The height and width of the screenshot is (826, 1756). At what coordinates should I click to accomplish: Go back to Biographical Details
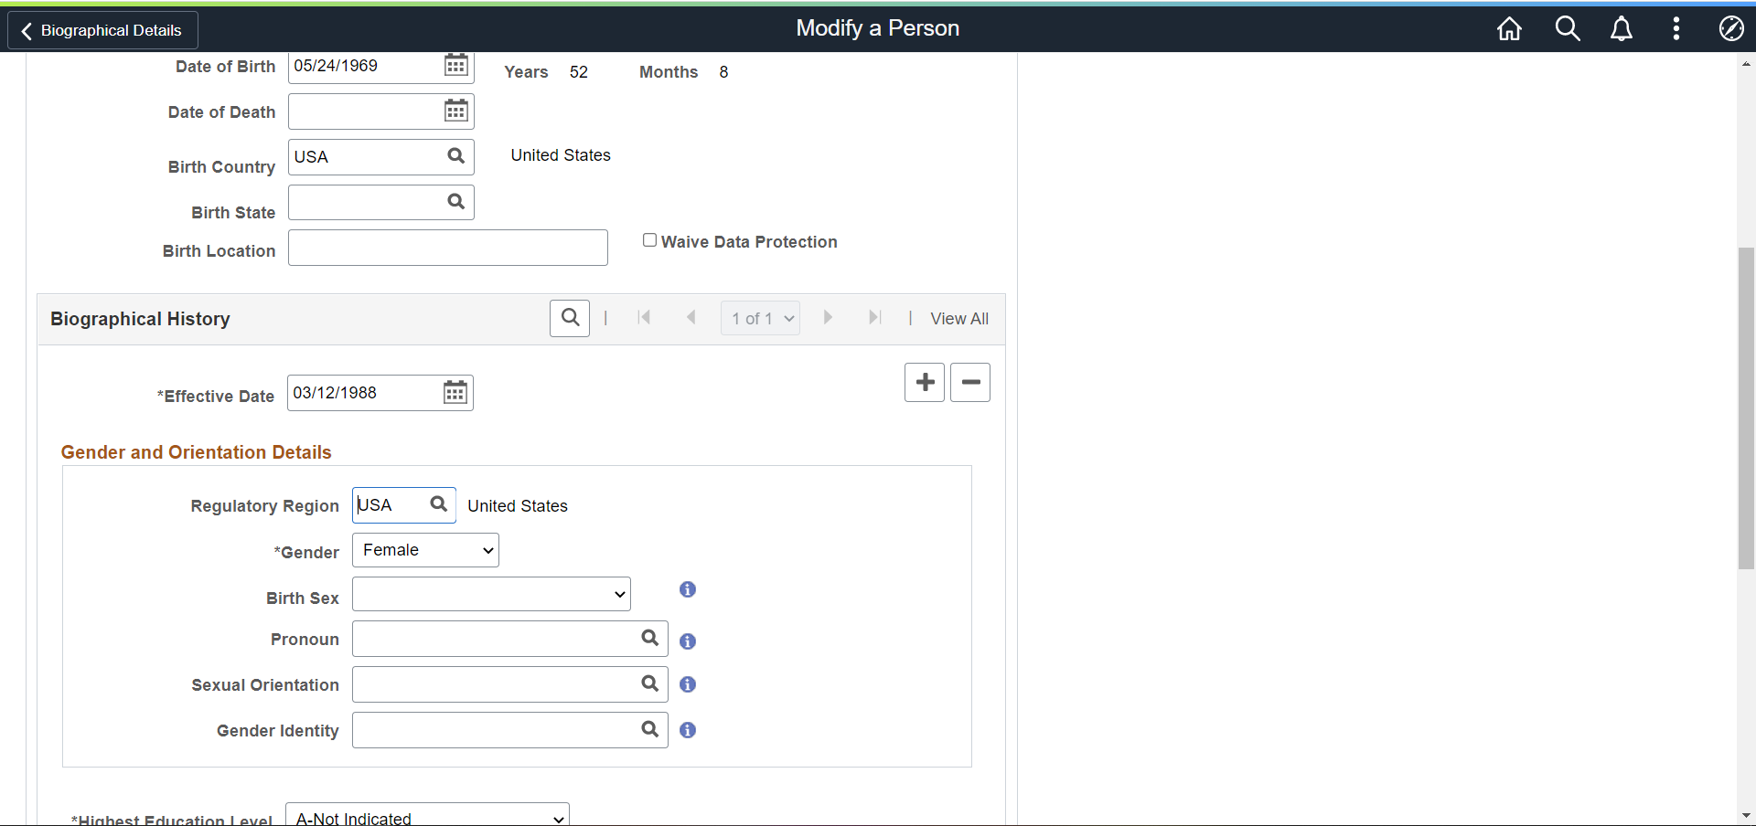point(102,30)
